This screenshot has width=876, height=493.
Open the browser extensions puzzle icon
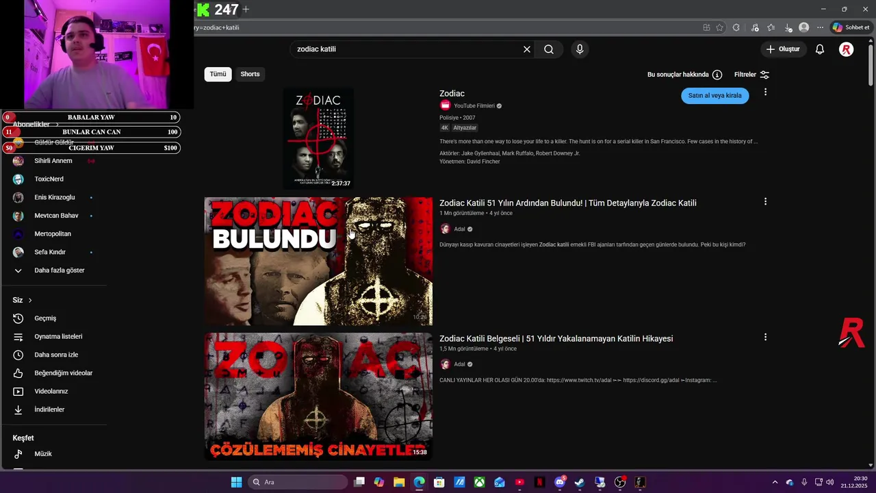736,27
